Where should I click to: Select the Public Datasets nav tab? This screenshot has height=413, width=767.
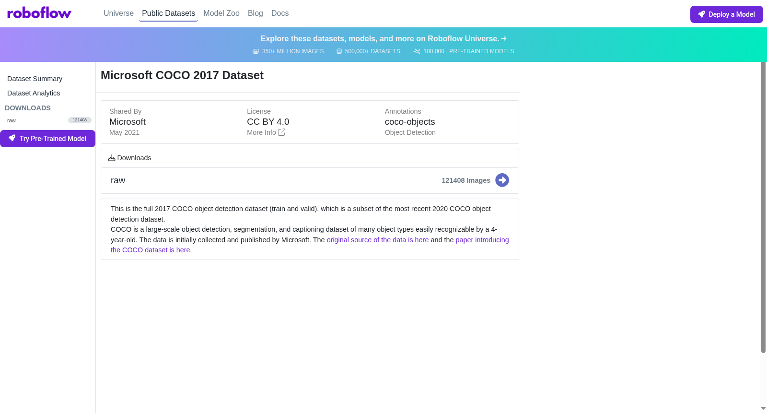[168, 13]
